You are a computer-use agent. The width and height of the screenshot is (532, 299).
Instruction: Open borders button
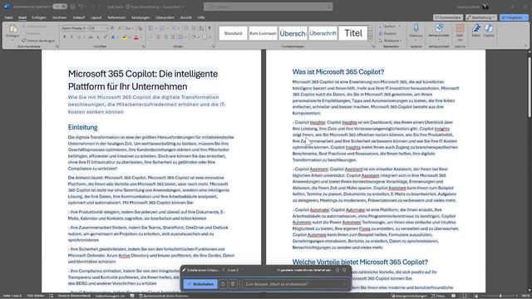[x=205, y=37]
